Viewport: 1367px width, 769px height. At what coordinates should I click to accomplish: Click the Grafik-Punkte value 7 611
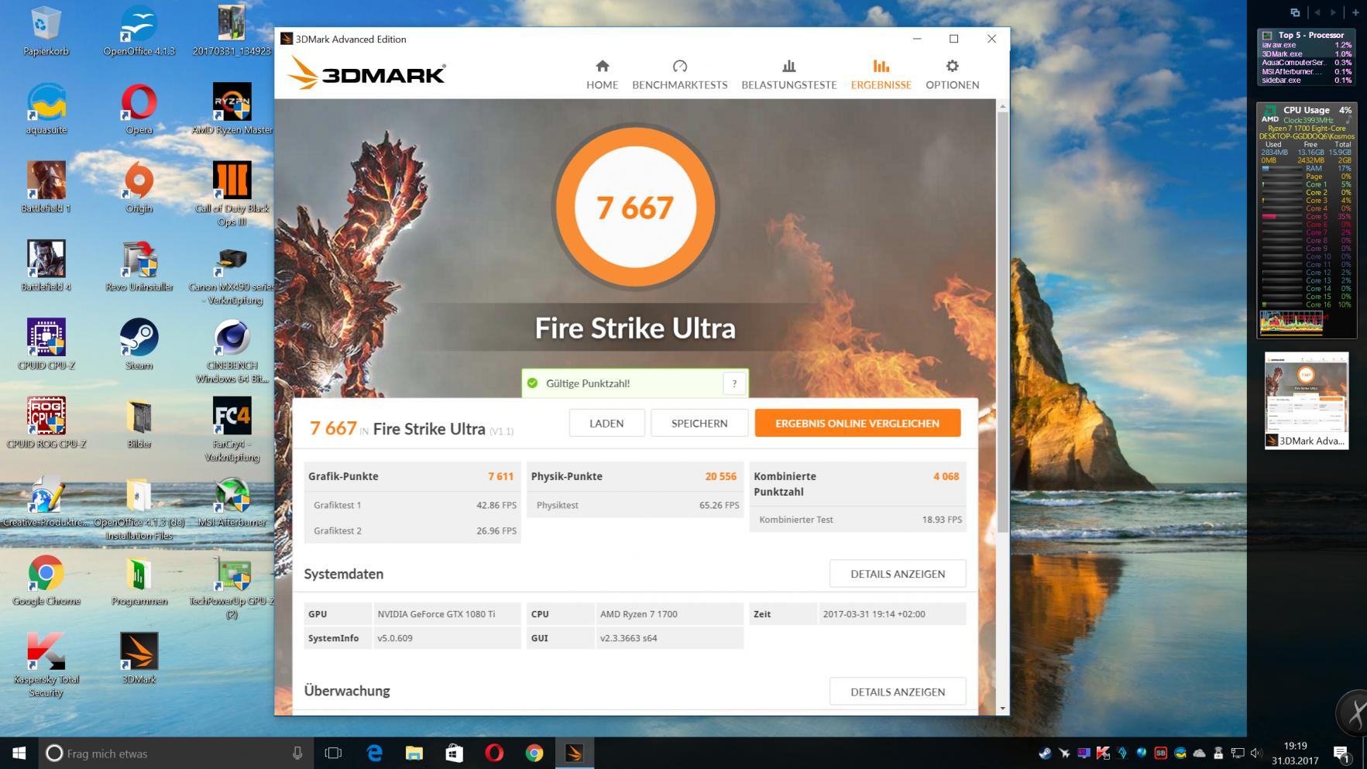click(x=500, y=476)
